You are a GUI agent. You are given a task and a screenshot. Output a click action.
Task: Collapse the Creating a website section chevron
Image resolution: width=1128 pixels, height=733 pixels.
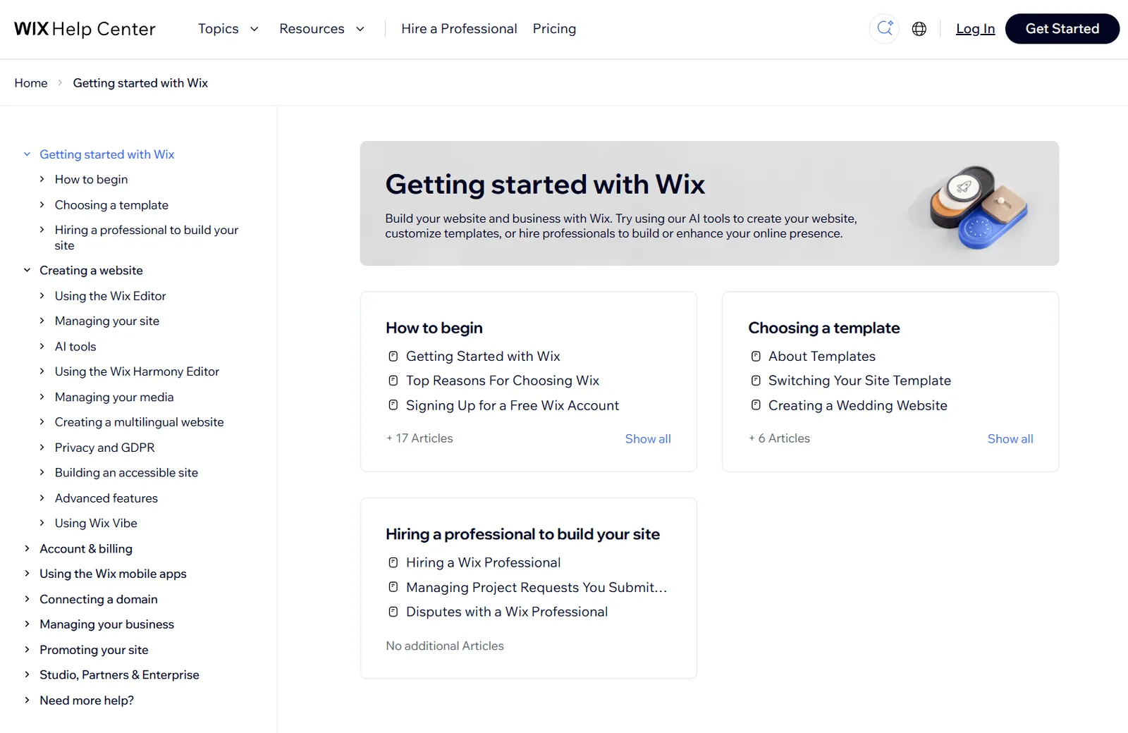(27, 270)
